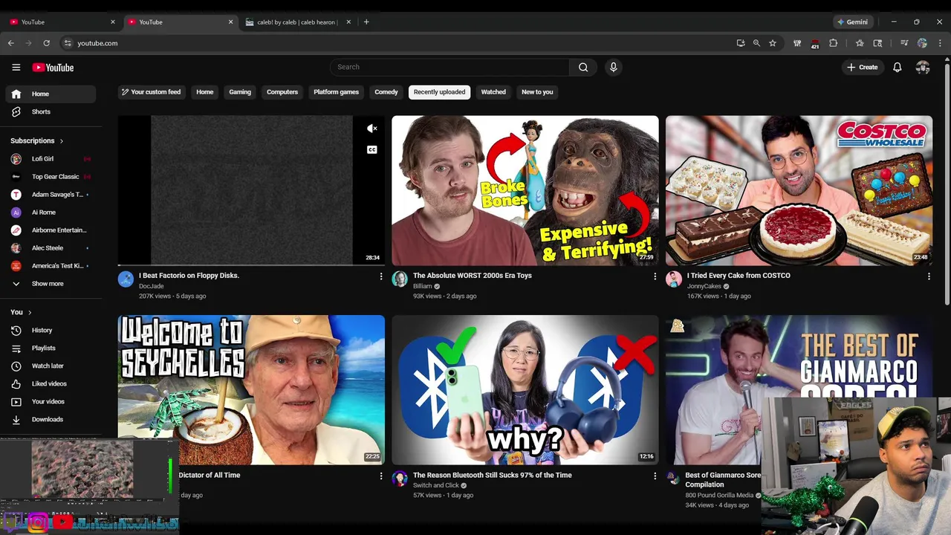Viewport: 951px width, 535px height.
Task: Open new browser tab with plus
Action: point(366,22)
